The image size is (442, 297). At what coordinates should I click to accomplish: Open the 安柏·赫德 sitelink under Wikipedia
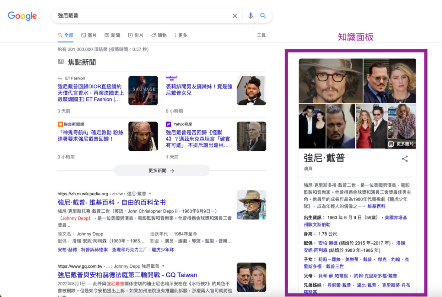pos(67,249)
